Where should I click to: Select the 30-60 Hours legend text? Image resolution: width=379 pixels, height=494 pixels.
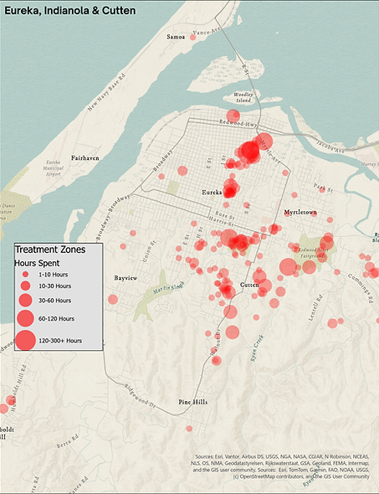tap(54, 301)
